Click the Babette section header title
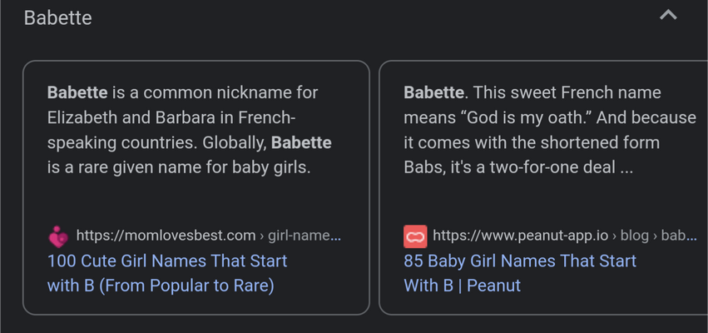The height and width of the screenshot is (333, 708). 57,18
